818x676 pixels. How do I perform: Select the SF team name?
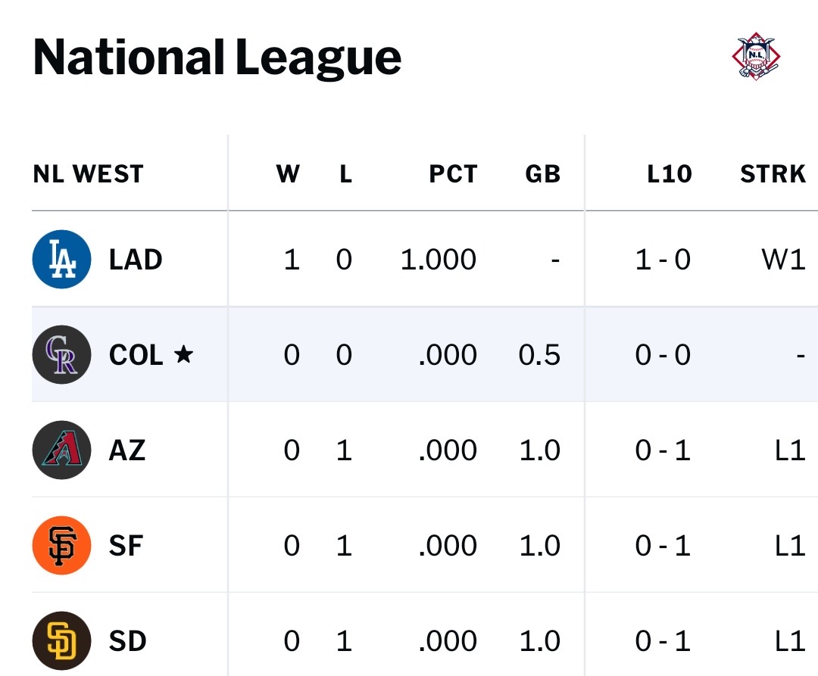[x=126, y=546]
